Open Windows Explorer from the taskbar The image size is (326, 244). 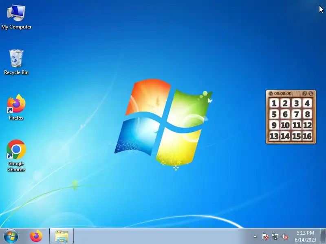pyautogui.click(x=62, y=236)
